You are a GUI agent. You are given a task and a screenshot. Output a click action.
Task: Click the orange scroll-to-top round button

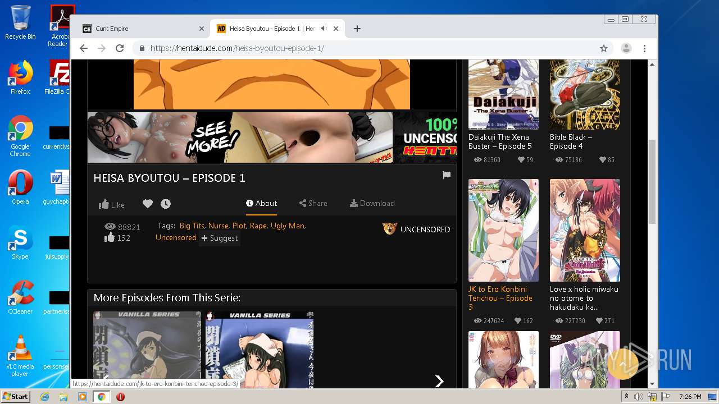(622, 364)
